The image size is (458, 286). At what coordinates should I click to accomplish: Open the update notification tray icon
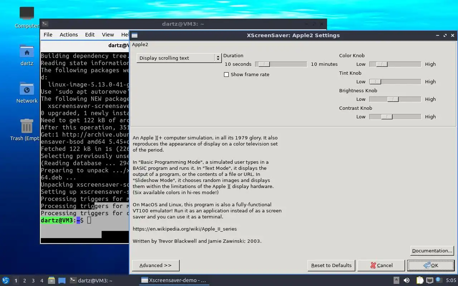[x=438, y=280]
